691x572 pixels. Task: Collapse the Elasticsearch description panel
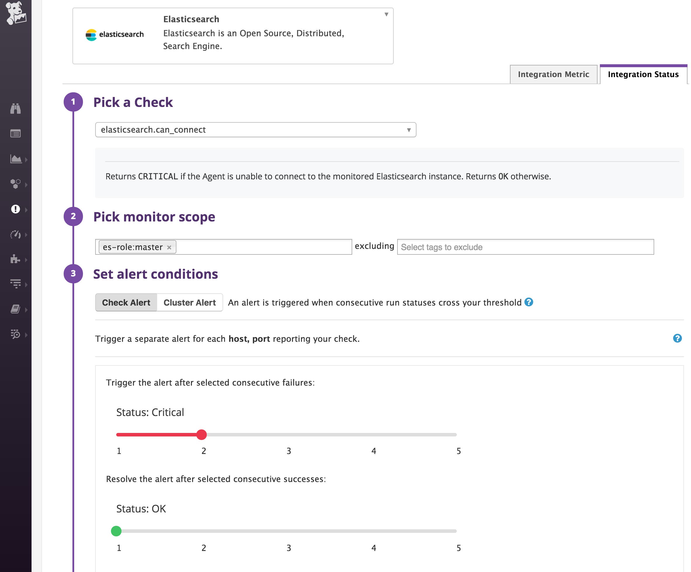[386, 14]
